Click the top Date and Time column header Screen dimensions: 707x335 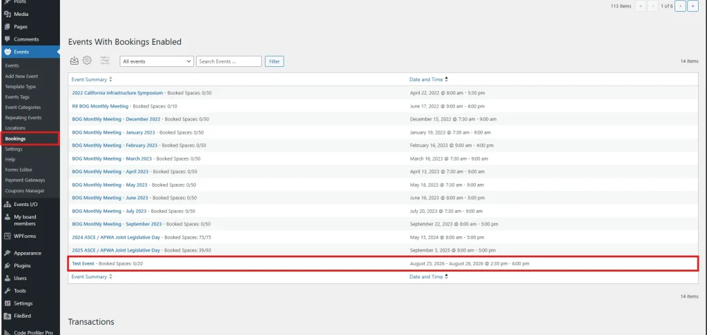[x=426, y=79]
